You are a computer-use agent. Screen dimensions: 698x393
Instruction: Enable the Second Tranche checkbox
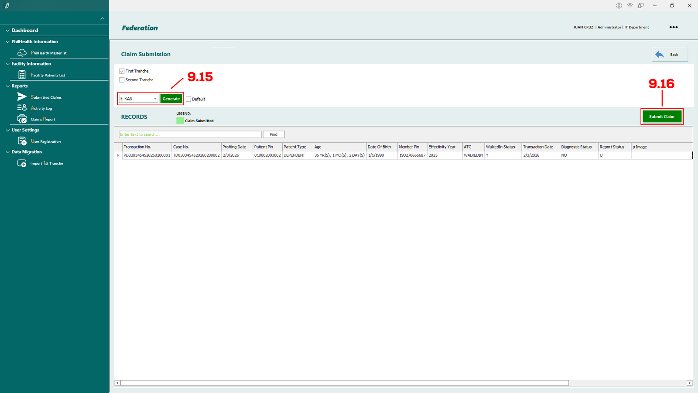point(122,80)
